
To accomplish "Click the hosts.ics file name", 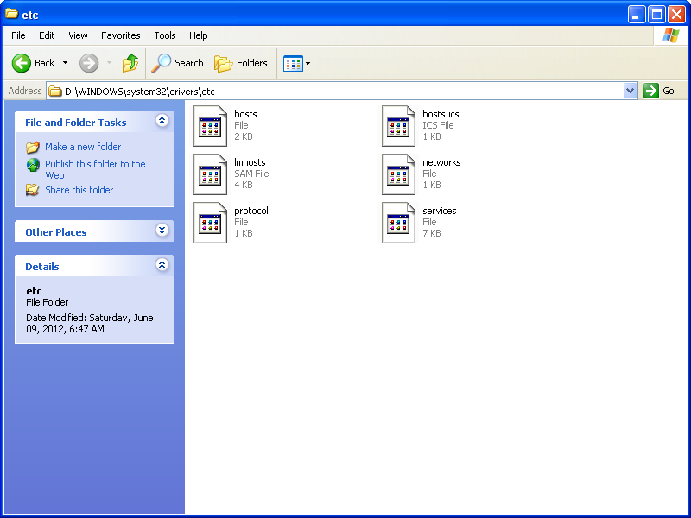I will pyautogui.click(x=441, y=114).
